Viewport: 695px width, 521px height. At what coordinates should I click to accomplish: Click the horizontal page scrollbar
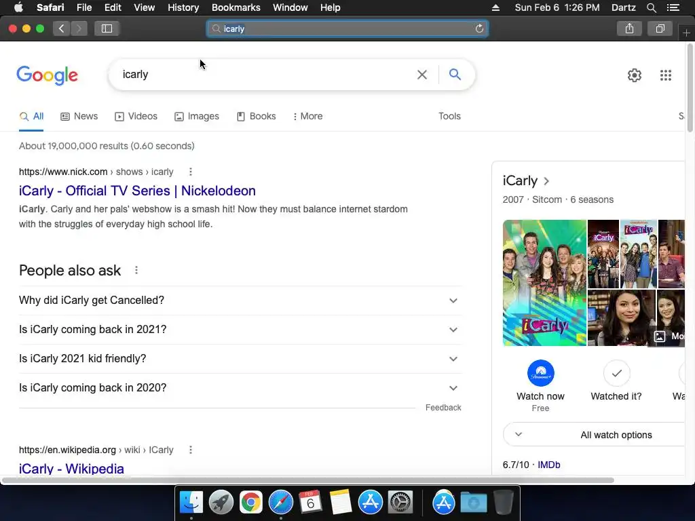point(308,480)
